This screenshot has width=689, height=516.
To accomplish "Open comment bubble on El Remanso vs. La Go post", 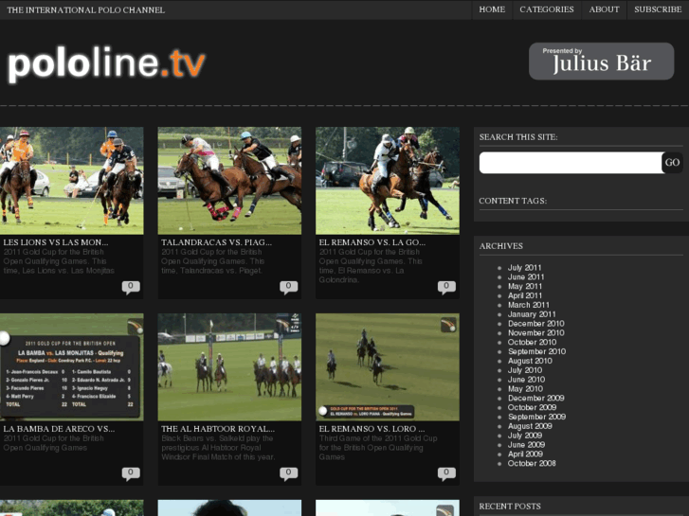I will [x=446, y=287].
